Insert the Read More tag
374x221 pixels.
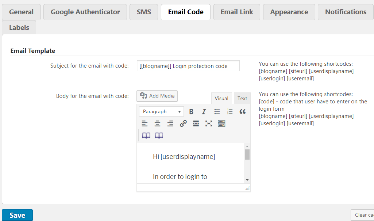tap(196, 123)
